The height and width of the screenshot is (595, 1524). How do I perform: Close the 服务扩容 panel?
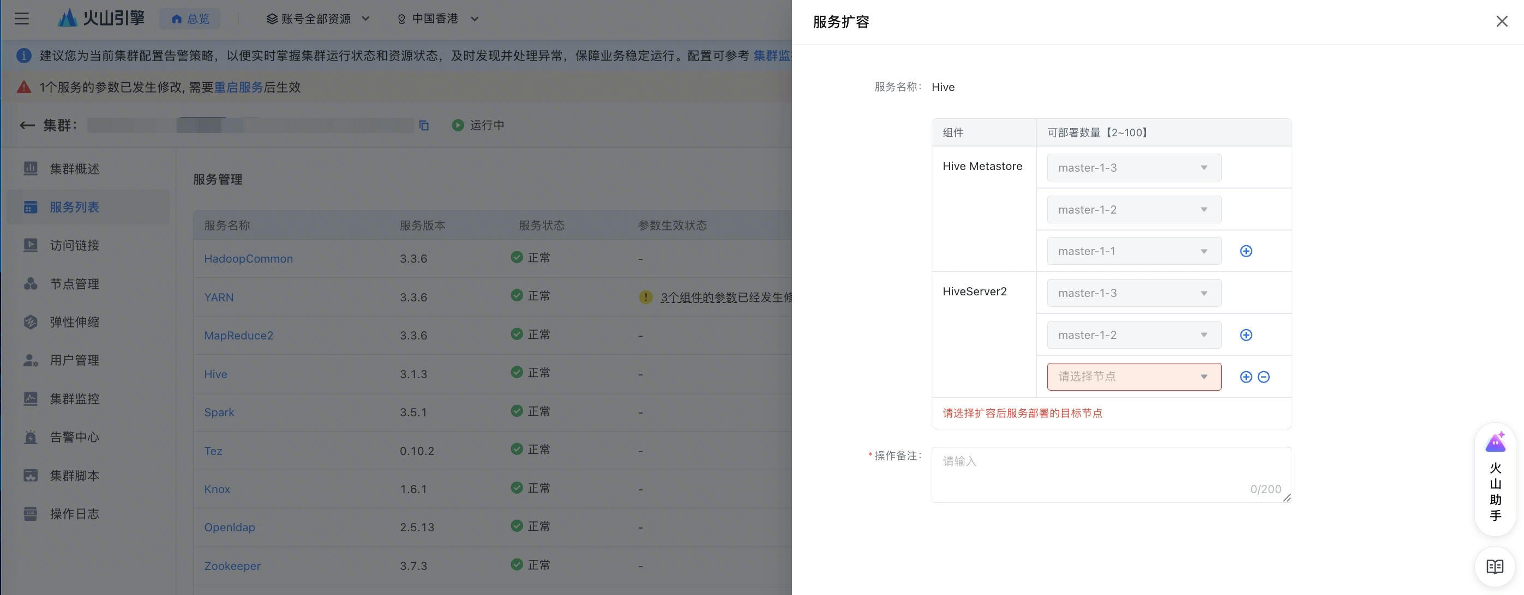click(x=1502, y=22)
